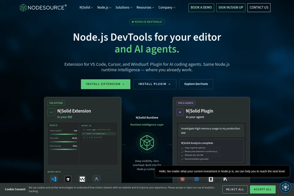Click the 'N|Solid Extension' heading
Image resolution: width=294 pixels, height=196 pixels.
(x=74, y=111)
